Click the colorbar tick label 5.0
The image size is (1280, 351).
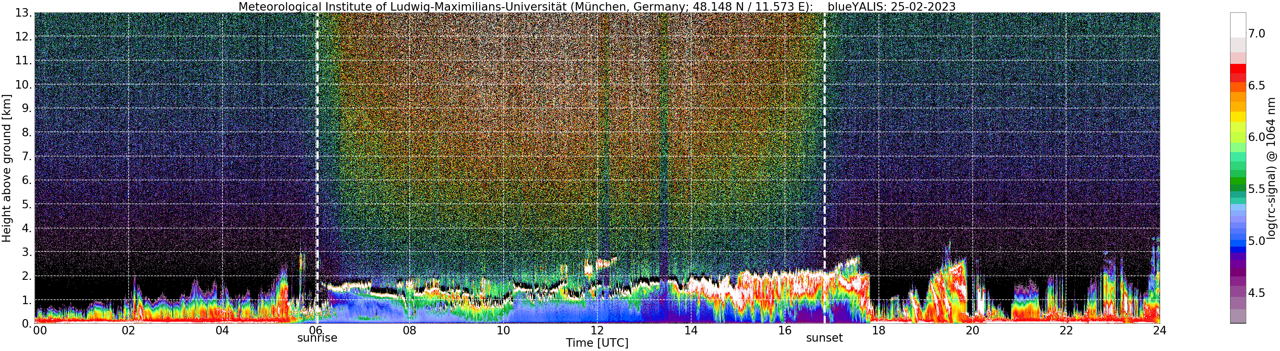1257,241
